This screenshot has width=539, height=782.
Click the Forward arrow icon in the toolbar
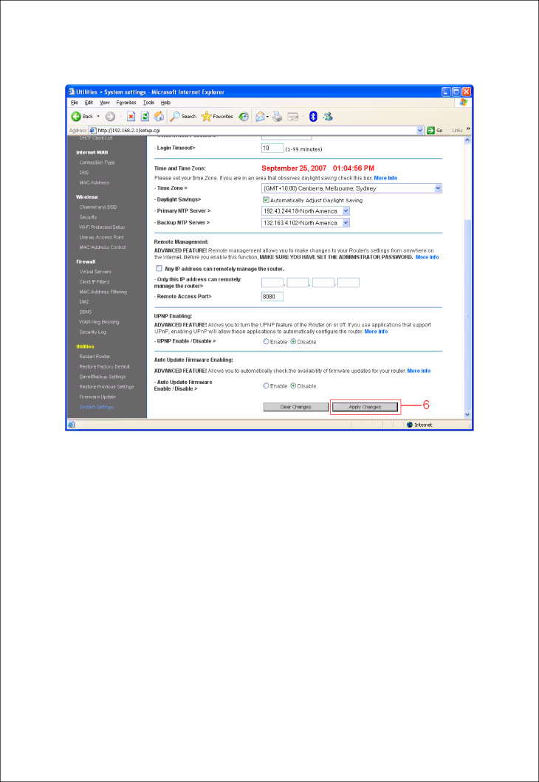click(110, 116)
